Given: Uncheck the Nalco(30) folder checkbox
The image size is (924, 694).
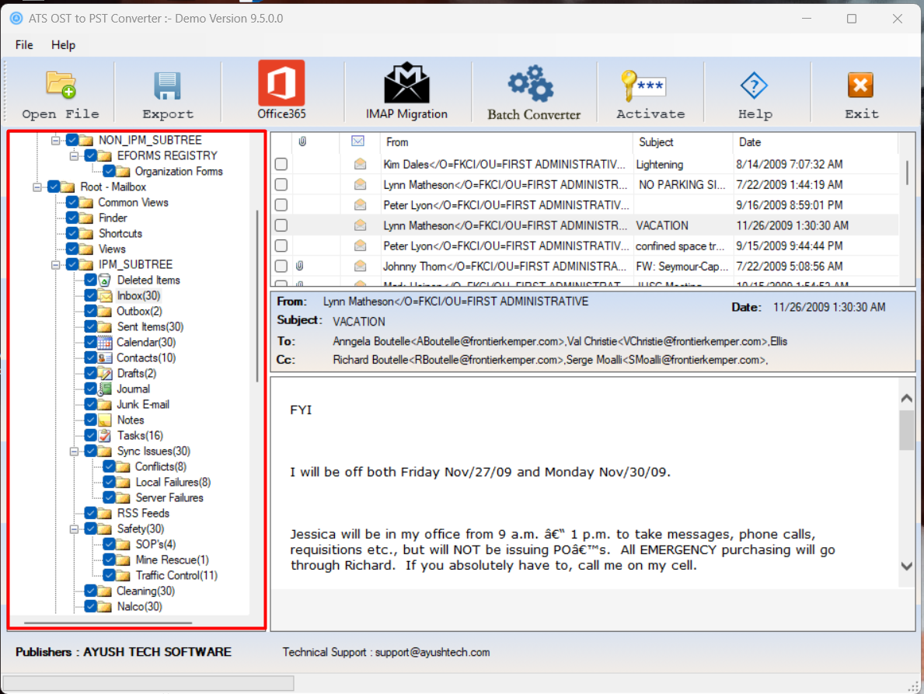Looking at the screenshot, I should point(91,607).
